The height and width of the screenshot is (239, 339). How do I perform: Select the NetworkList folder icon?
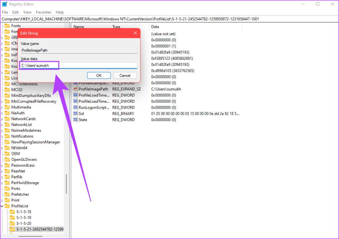click(x=7, y=124)
